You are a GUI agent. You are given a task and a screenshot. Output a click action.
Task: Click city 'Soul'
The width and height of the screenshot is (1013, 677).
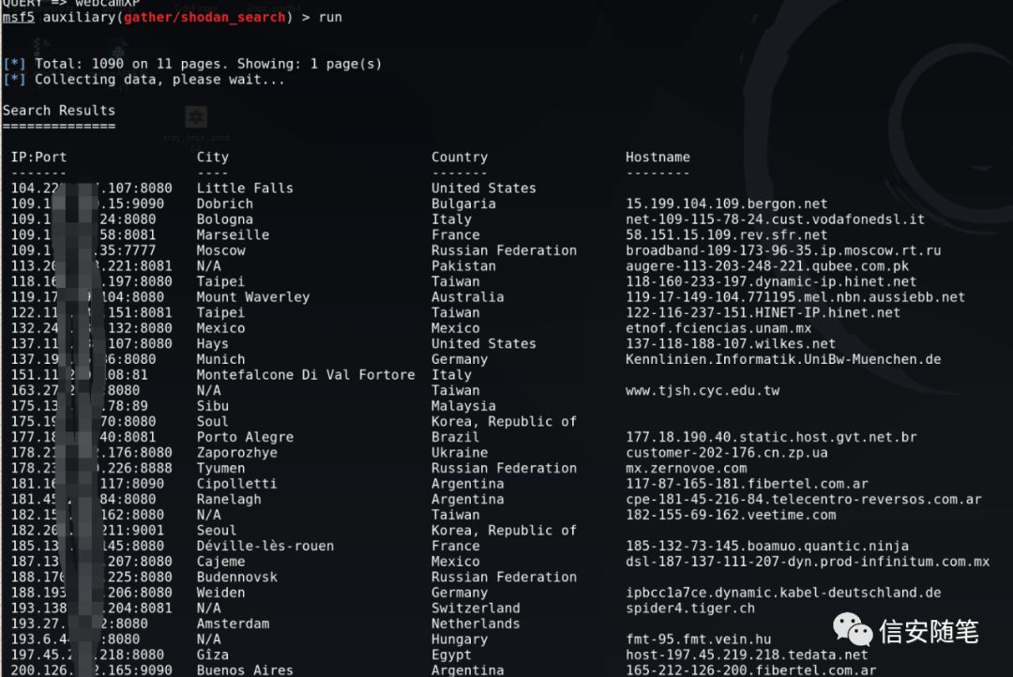tap(213, 421)
